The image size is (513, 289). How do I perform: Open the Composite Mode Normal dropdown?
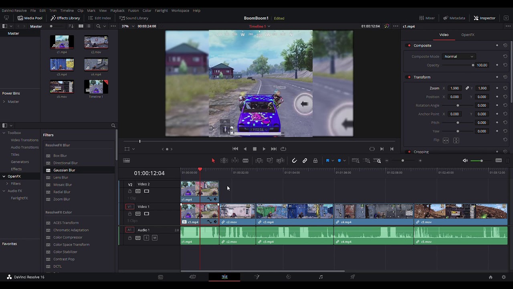point(458,57)
